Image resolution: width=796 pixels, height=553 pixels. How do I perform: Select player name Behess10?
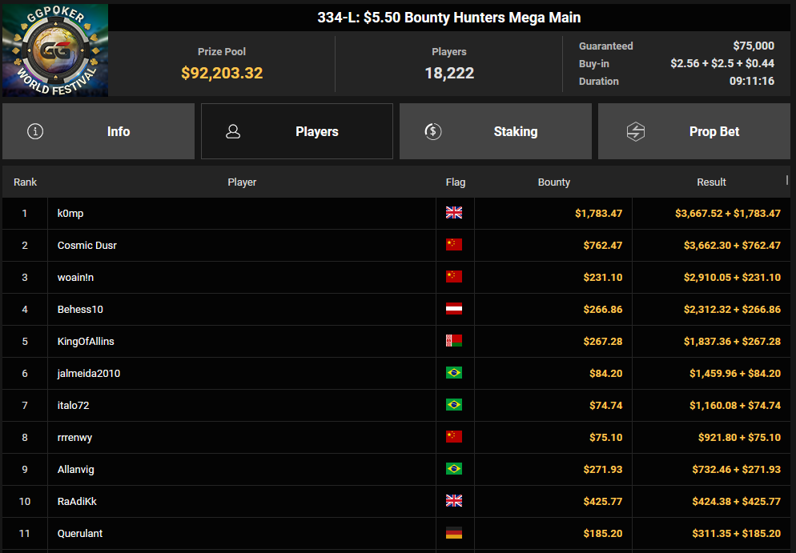[80, 309]
